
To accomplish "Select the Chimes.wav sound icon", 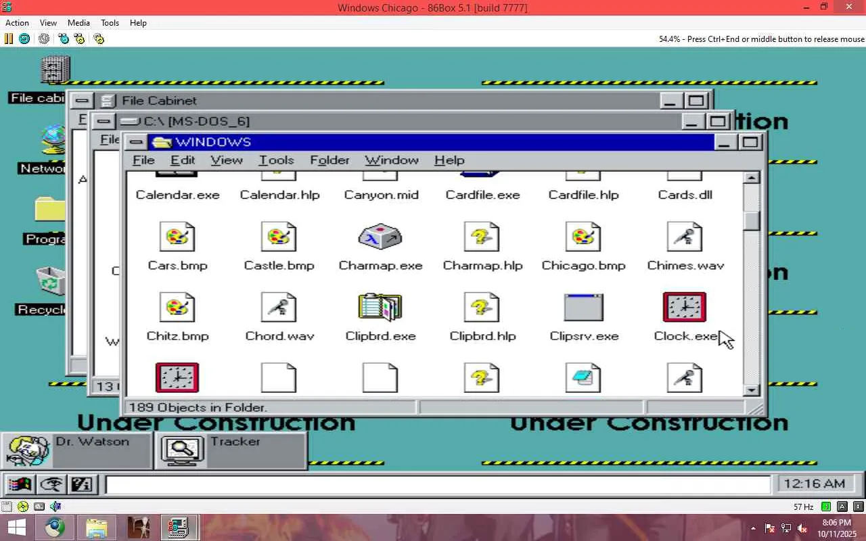I will 685,237.
